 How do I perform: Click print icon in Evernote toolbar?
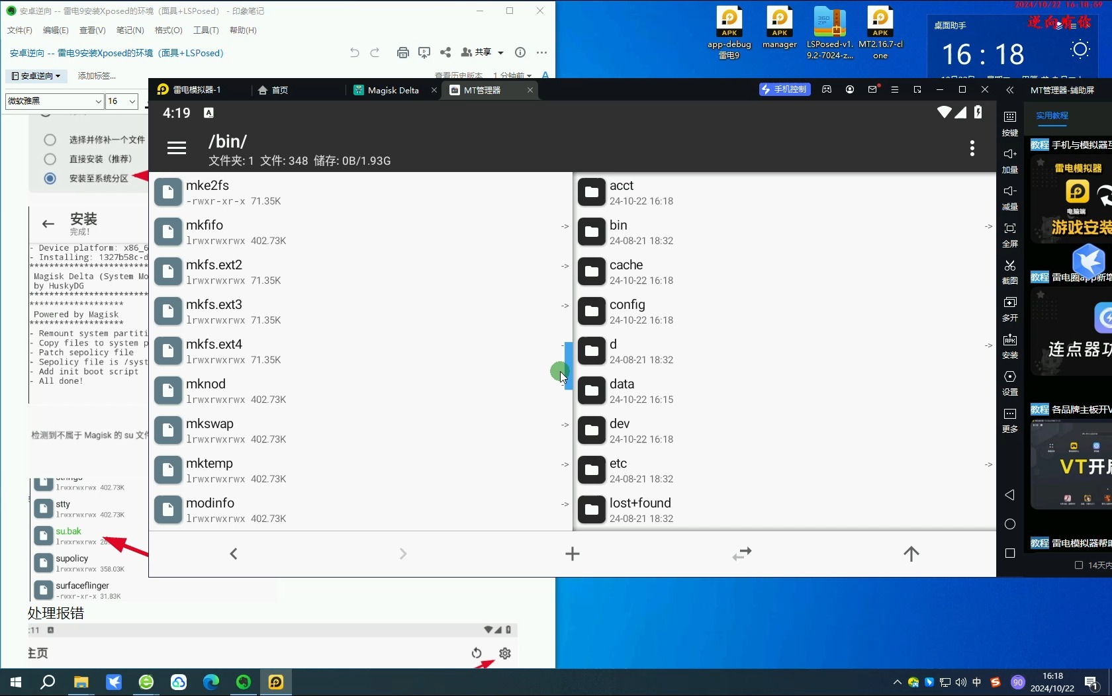coord(402,52)
